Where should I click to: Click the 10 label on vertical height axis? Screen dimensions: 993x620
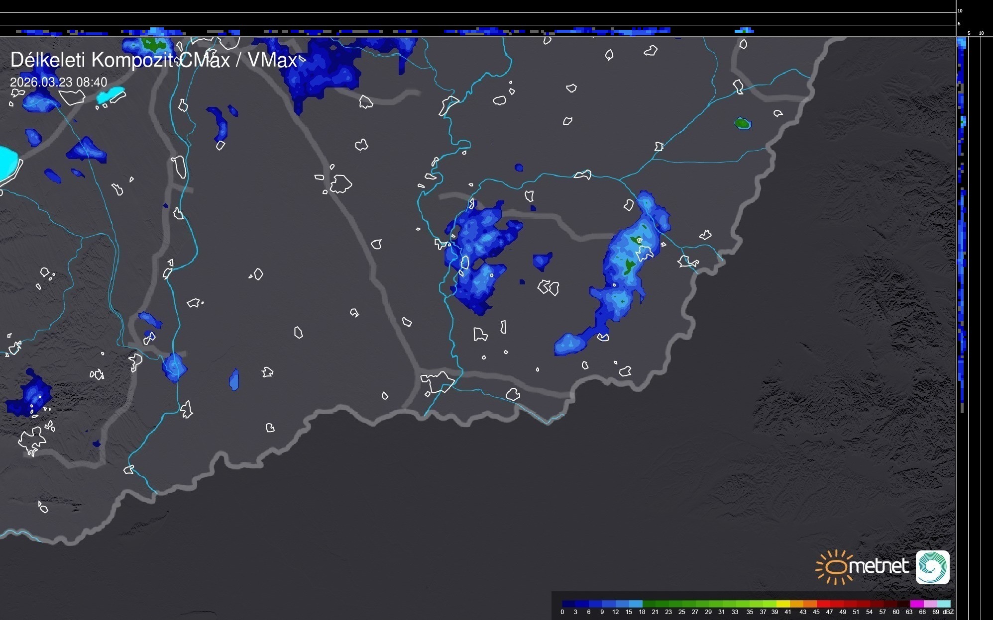pos(960,10)
